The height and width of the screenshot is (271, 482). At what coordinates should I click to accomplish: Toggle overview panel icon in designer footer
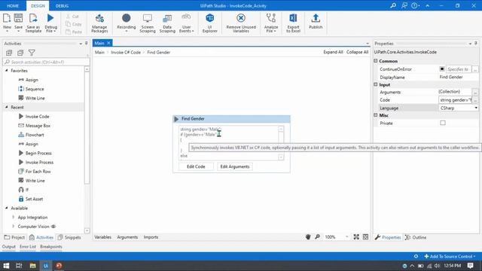tap(365, 237)
